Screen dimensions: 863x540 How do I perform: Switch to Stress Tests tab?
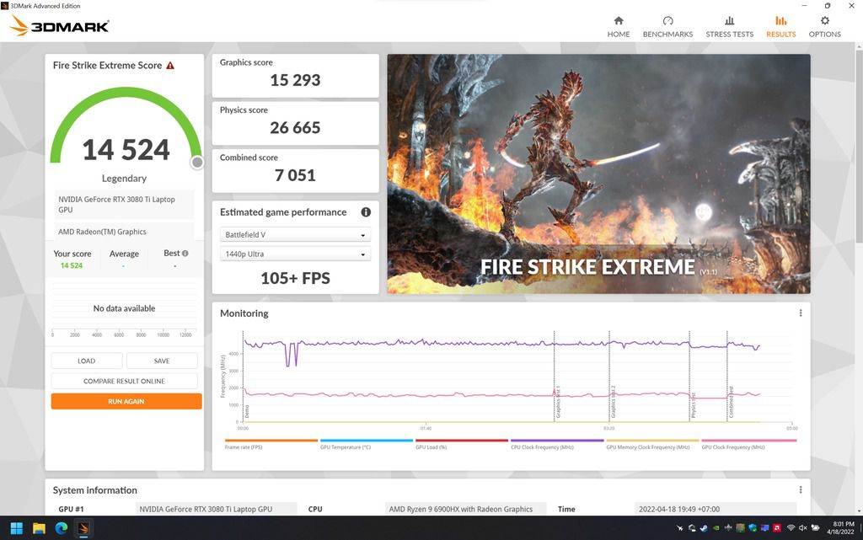click(x=729, y=26)
